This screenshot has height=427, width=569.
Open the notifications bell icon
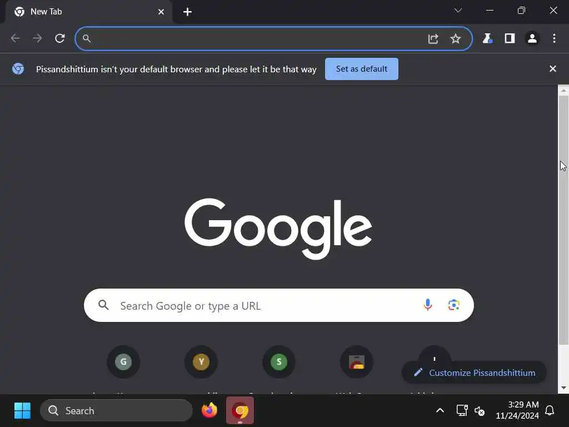click(x=550, y=411)
